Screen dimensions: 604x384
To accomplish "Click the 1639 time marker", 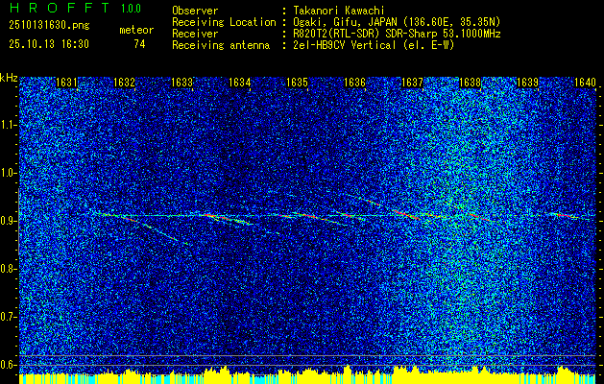I will [x=527, y=83].
